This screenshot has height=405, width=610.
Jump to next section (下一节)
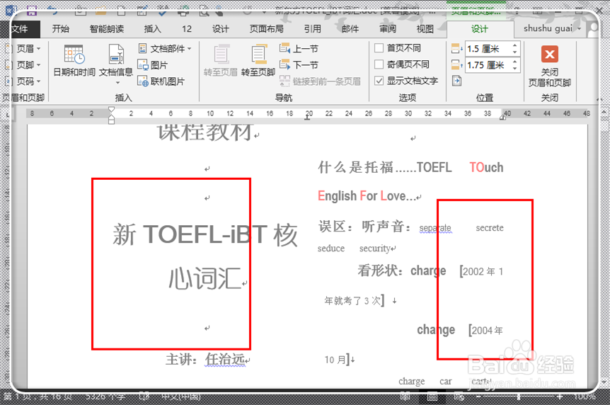tap(299, 64)
